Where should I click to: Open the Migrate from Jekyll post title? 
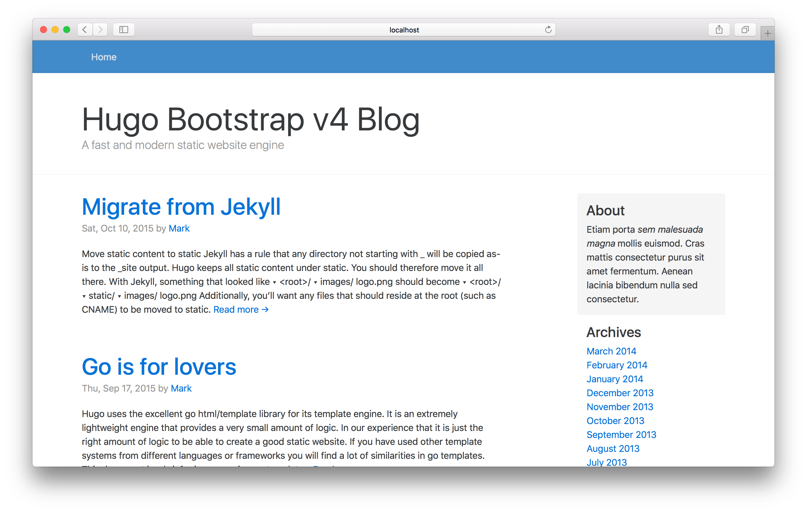point(181,206)
